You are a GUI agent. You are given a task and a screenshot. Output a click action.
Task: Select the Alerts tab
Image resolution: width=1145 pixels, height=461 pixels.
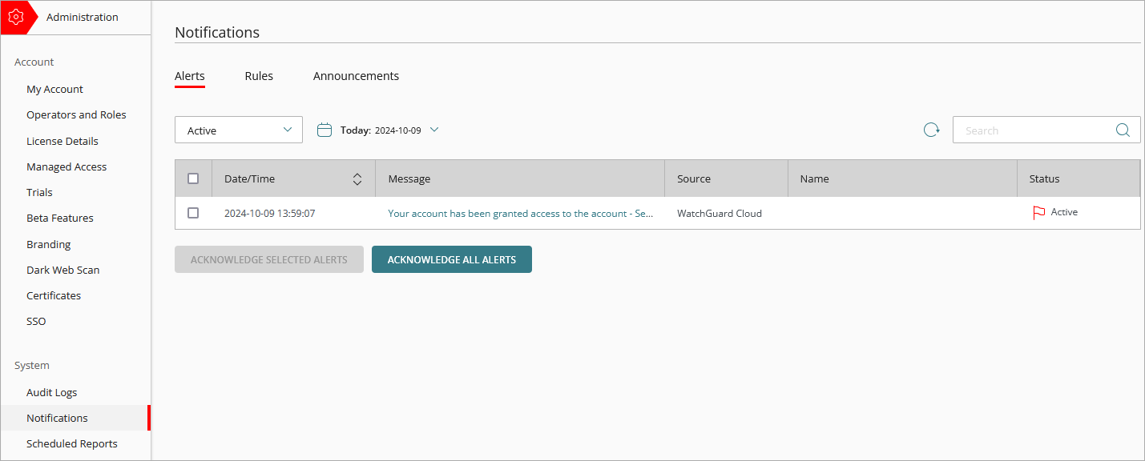click(x=189, y=75)
